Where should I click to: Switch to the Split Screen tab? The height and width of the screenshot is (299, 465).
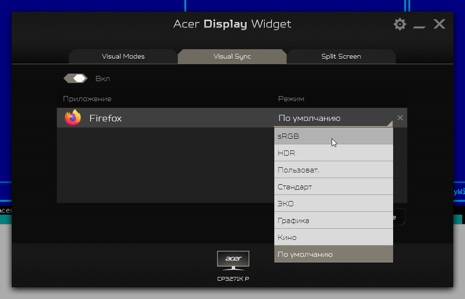341,56
